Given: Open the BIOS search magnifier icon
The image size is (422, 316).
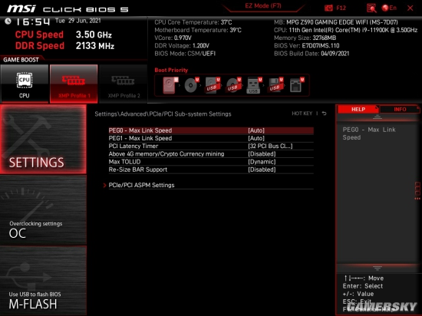Looking at the screenshot, I should [371, 8].
